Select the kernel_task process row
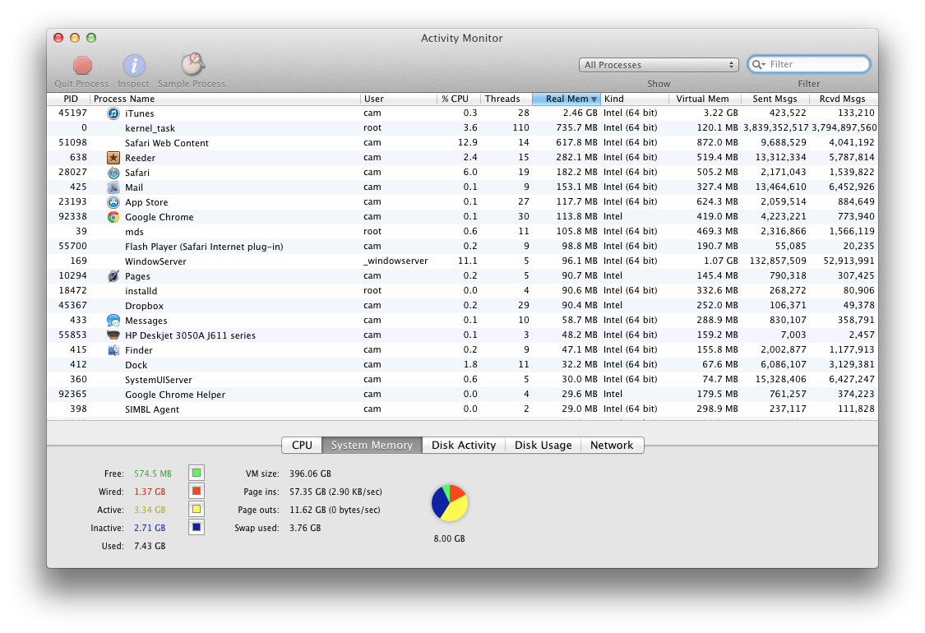This screenshot has height=633, width=925. click(462, 128)
